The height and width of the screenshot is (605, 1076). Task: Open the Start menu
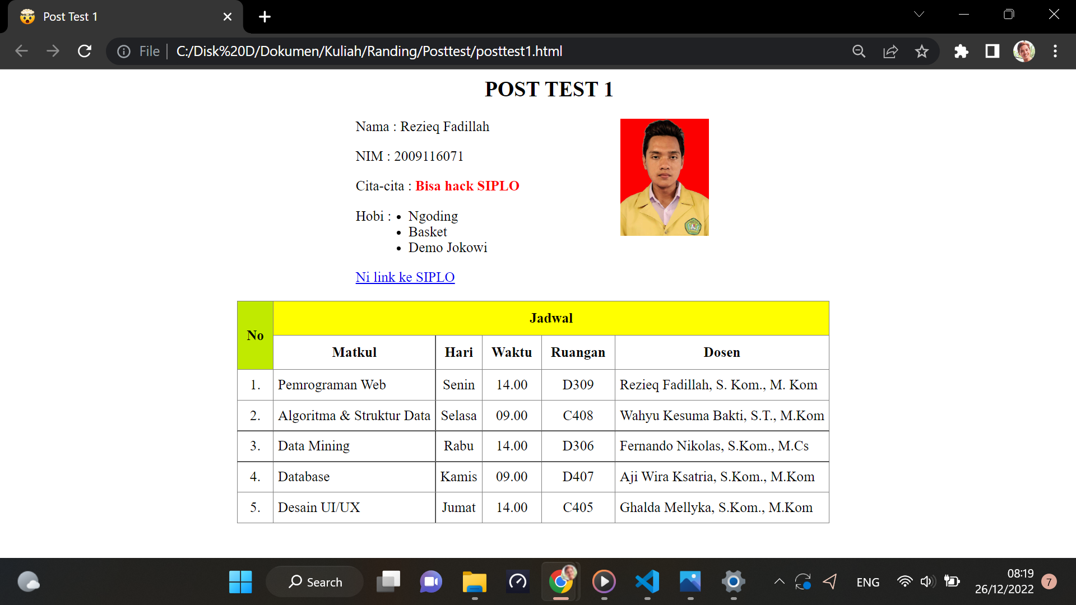click(x=240, y=582)
